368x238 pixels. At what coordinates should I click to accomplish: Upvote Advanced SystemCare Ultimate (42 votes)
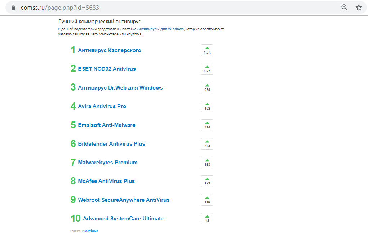207,219
